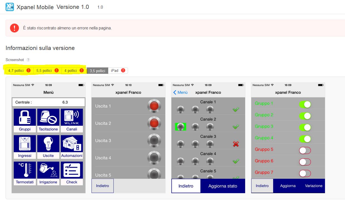Toggle the Gruppo 2 switch off
Screen dimensions: 345x207
[x=305, y=116]
